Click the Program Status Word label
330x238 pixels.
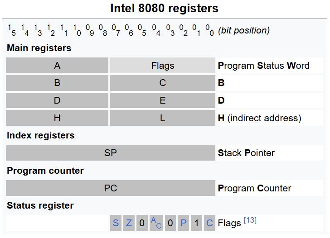(263, 66)
